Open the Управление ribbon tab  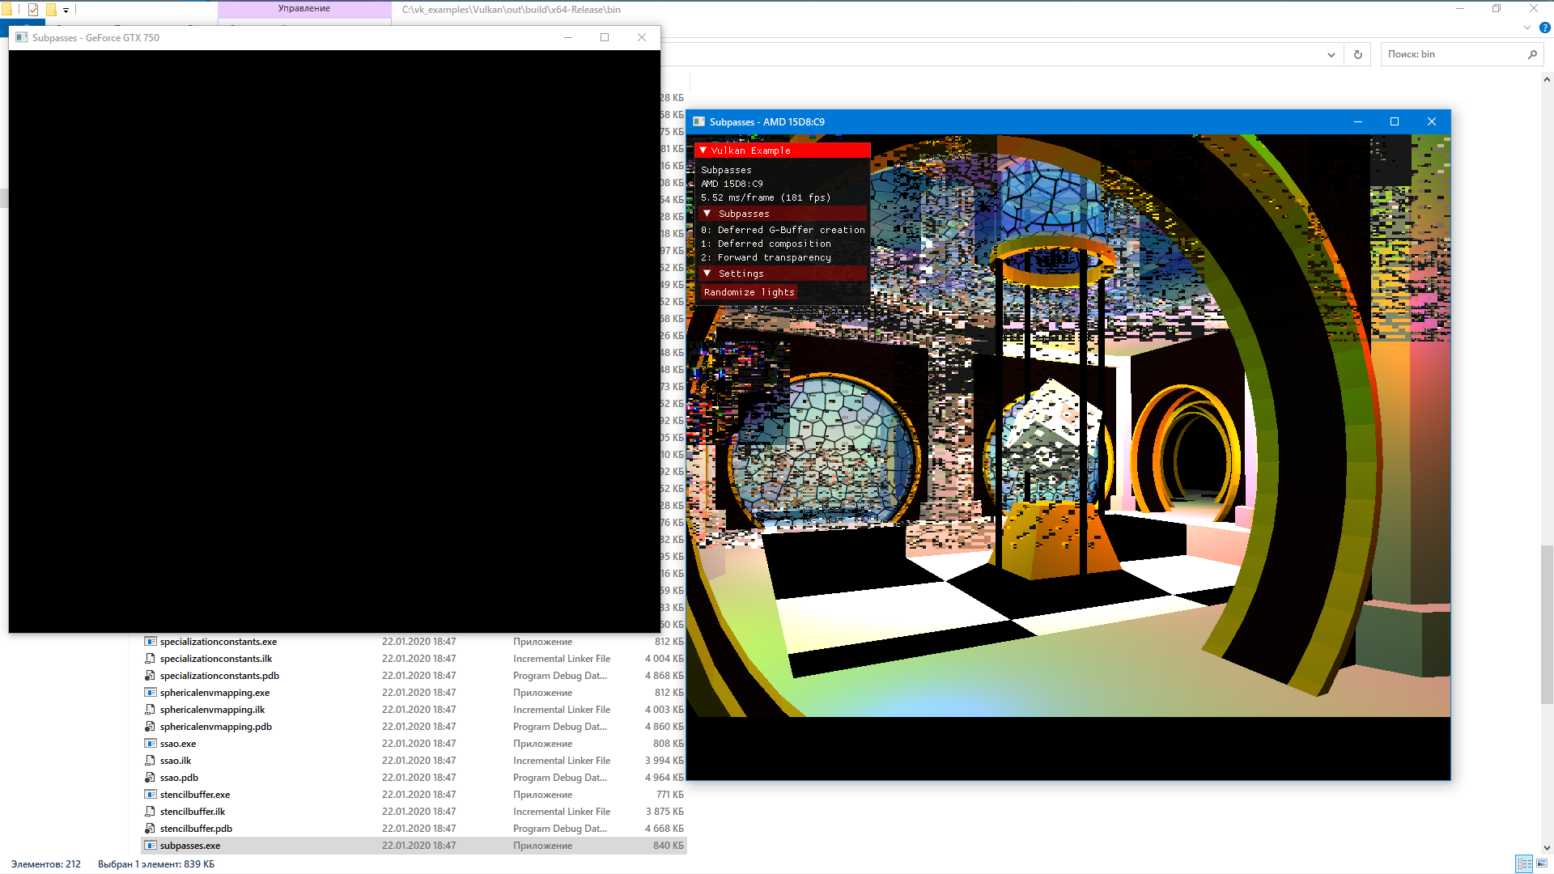[304, 9]
